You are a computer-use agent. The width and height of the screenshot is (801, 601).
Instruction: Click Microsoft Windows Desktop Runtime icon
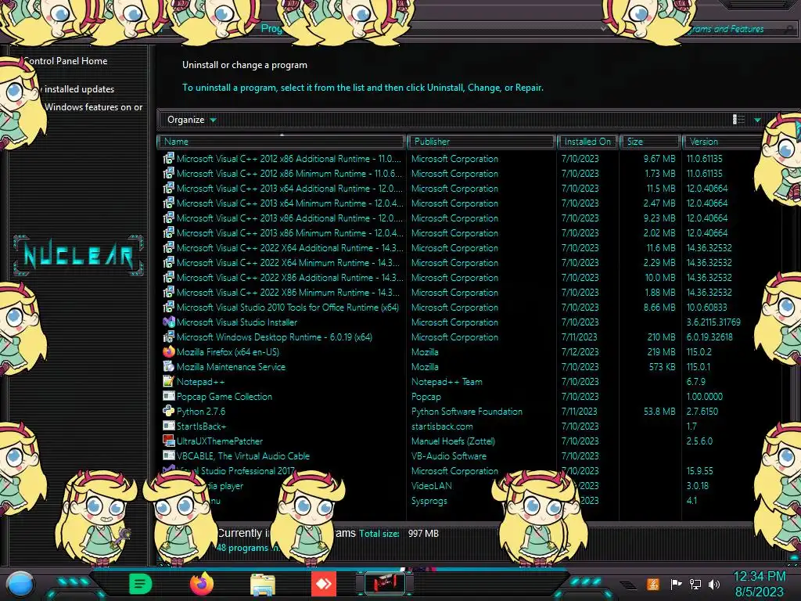coord(169,336)
